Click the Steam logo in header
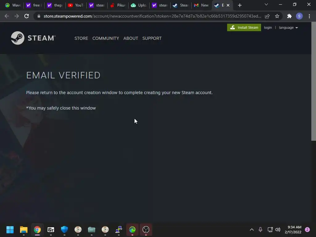The height and width of the screenshot is (237, 316). pyautogui.click(x=33, y=38)
